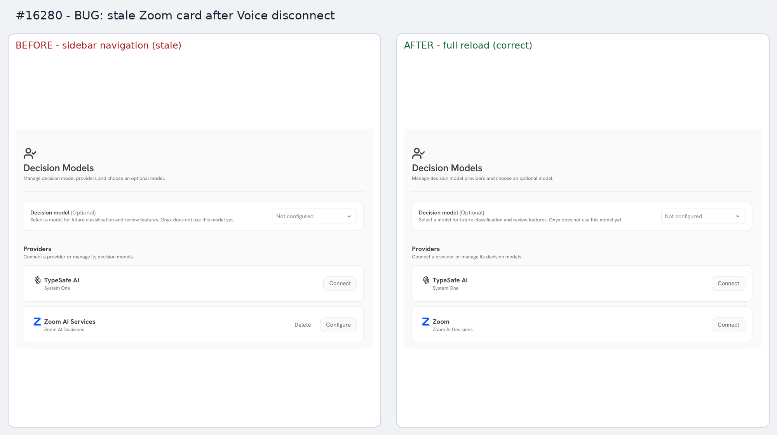This screenshot has width=777, height=435.
Task: Connect TypeSafe AI in the BEFORE panel
Action: [340, 284]
